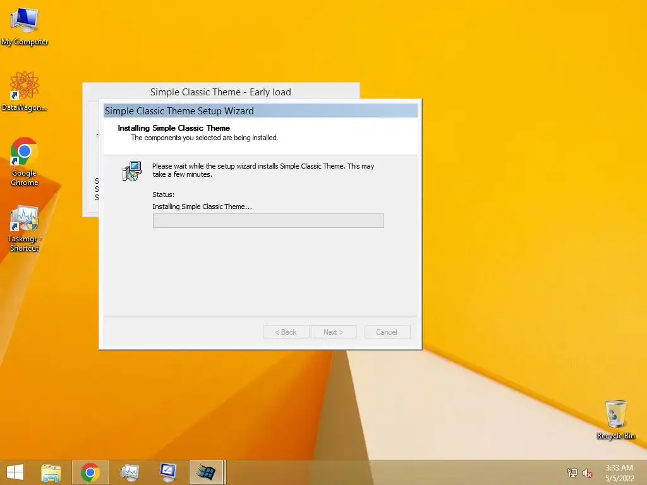Viewport: 647px width, 485px height.
Task: Open the Recycle Bin desktop icon
Action: point(615,420)
